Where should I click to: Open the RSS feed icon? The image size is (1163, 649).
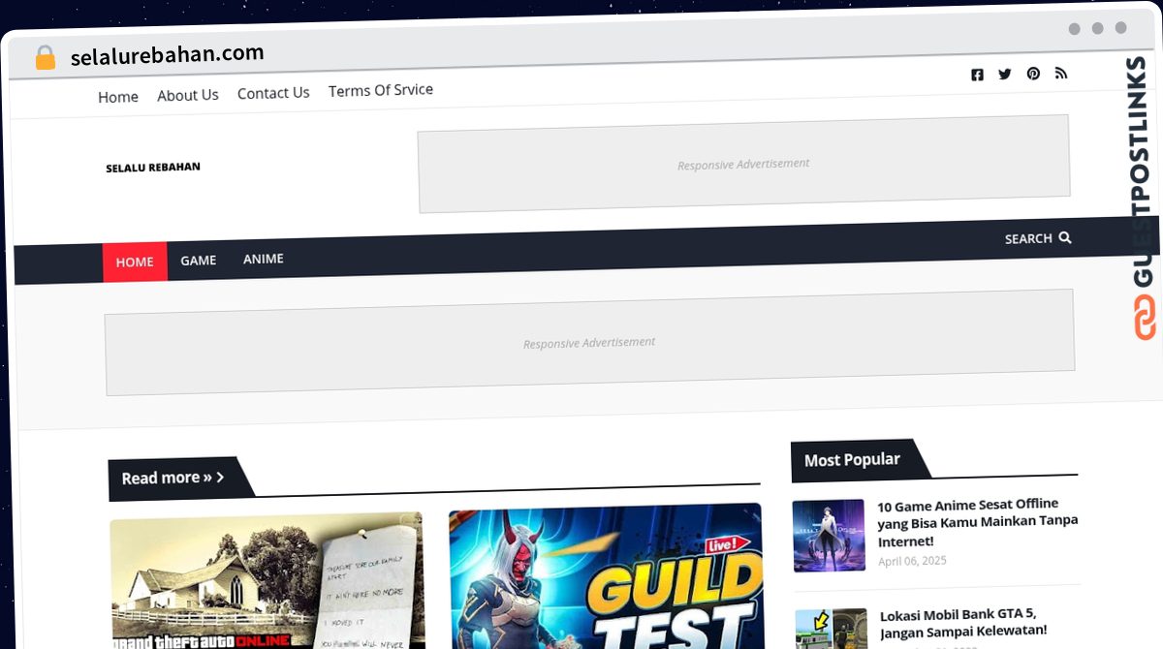(1061, 73)
